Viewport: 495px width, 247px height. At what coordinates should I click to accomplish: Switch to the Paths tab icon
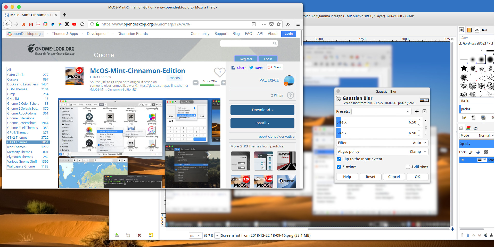point(476,128)
